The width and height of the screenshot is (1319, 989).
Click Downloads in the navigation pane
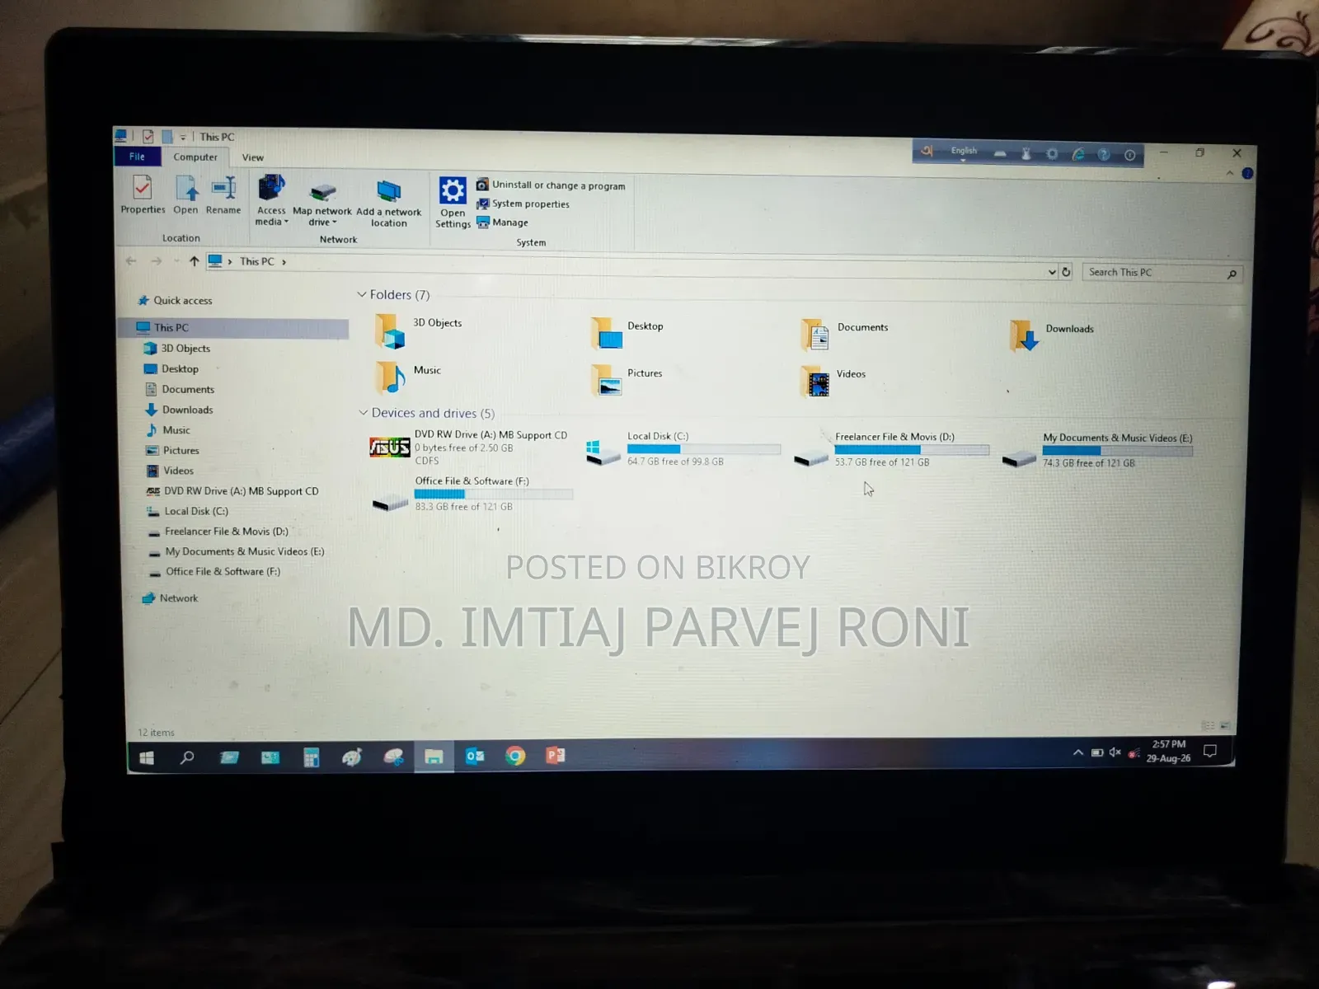click(x=179, y=410)
